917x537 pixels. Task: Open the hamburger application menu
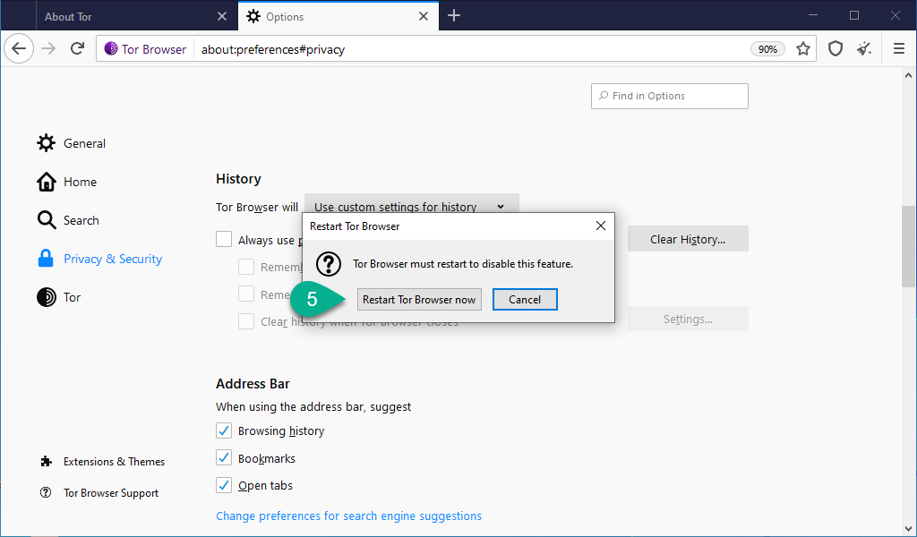899,49
